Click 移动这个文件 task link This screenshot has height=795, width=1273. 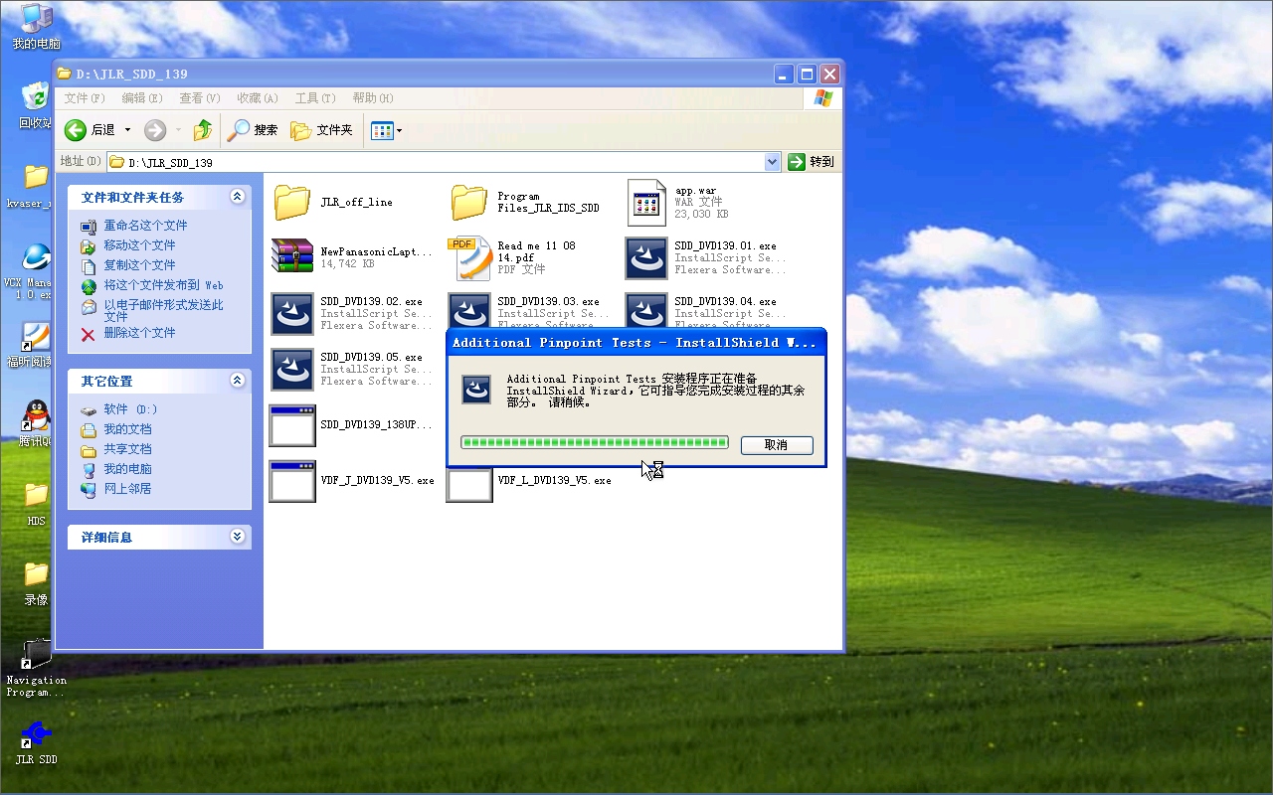(x=139, y=245)
